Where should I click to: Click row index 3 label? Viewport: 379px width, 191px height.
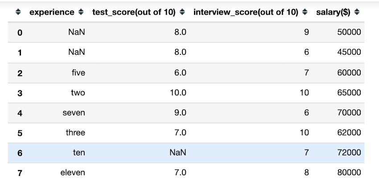20,93
